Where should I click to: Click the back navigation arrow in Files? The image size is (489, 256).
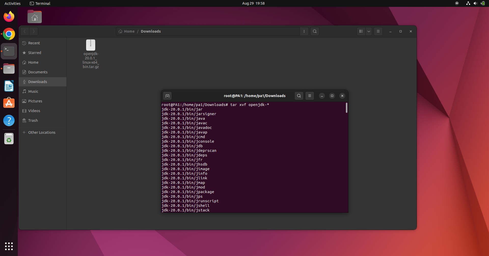tap(24, 31)
